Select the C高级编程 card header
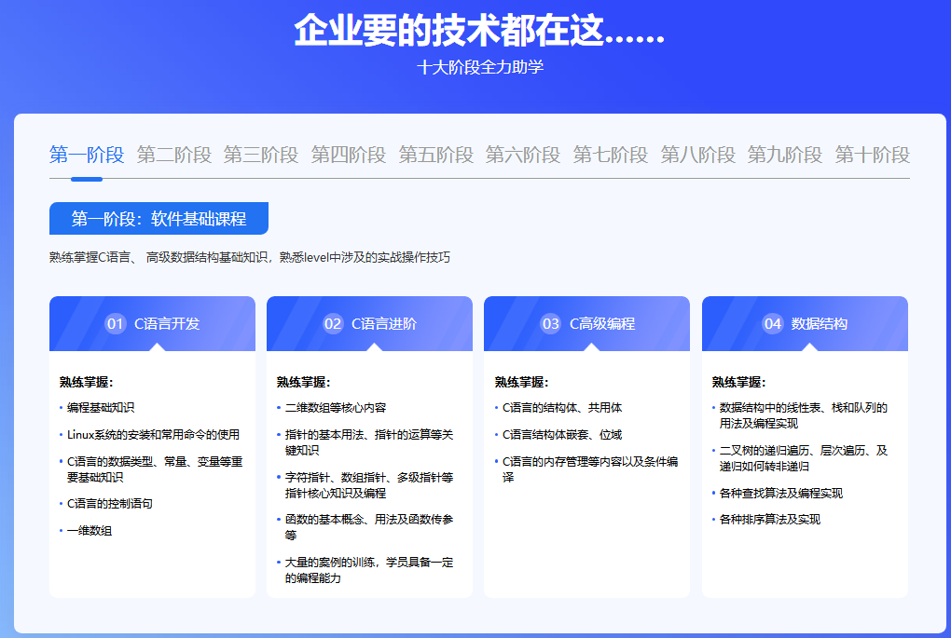Viewport: 951px width, 638px height. [587, 323]
